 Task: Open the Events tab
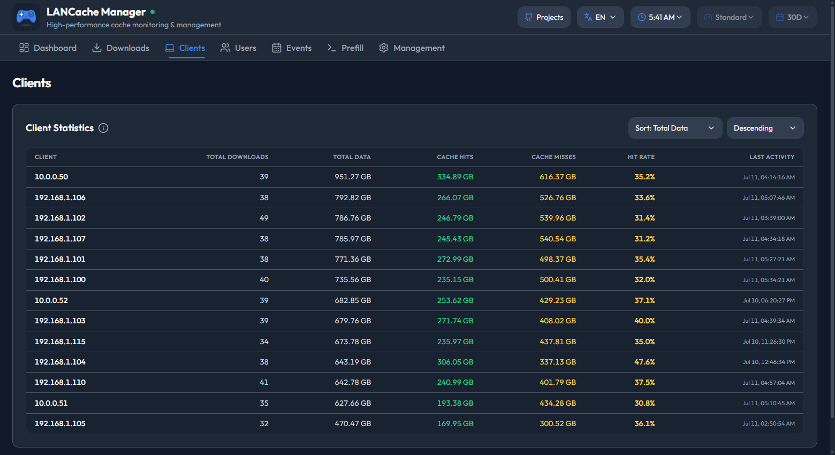pos(292,48)
